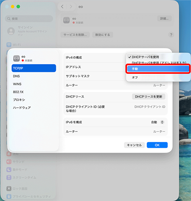The width and height of the screenshot is (191, 201).
Task: Go back with the back chevron
Action: (x=62, y=6)
